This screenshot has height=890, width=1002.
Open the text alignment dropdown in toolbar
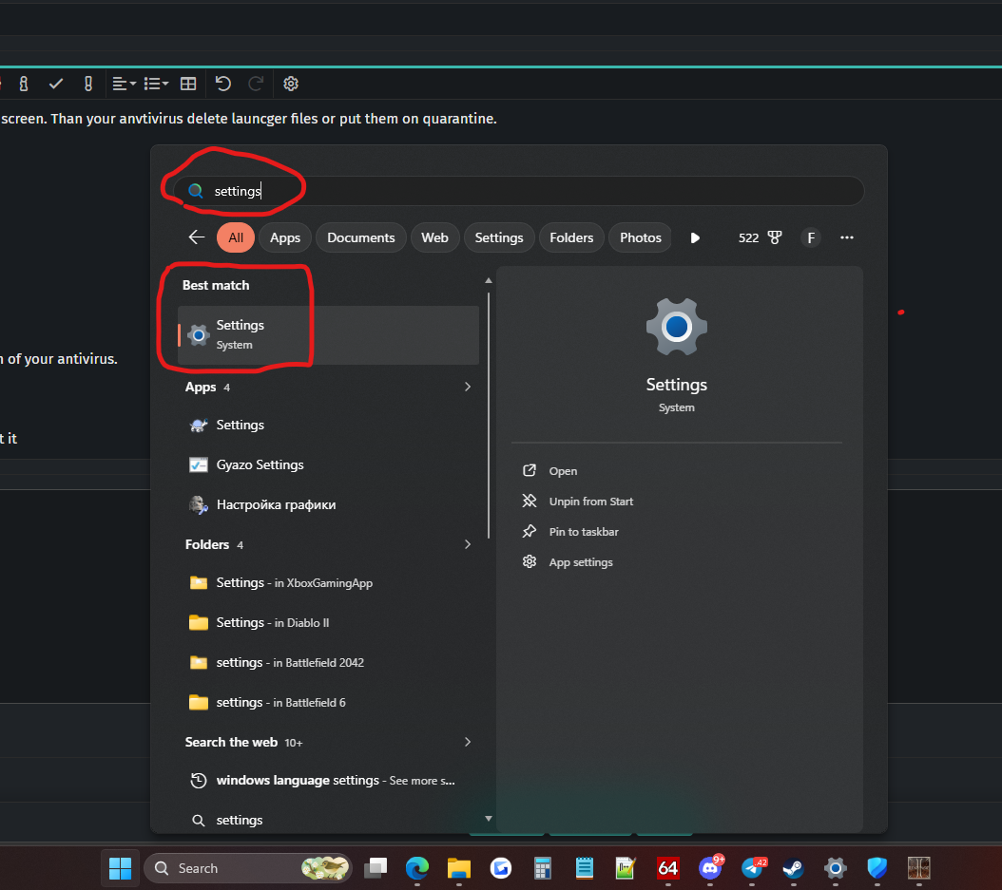click(124, 84)
